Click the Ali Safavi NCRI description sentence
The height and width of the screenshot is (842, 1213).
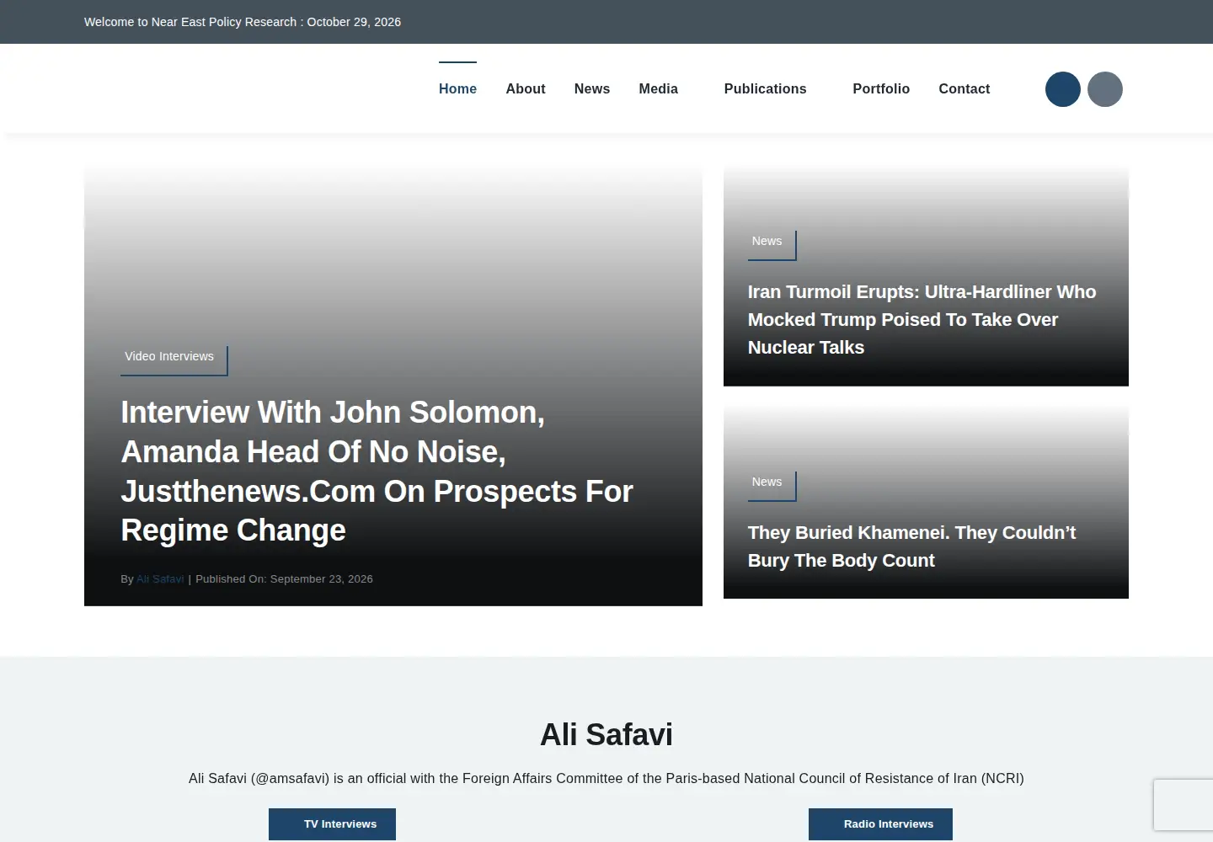pos(606,779)
